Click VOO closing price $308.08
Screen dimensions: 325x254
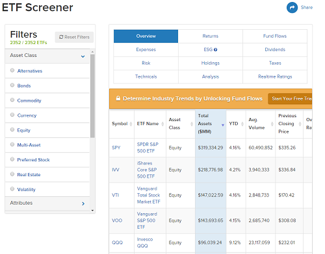(x=287, y=220)
